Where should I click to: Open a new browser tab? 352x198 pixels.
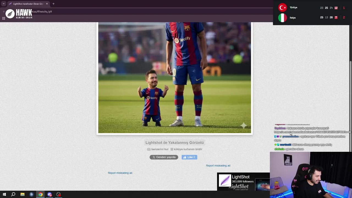53,4
